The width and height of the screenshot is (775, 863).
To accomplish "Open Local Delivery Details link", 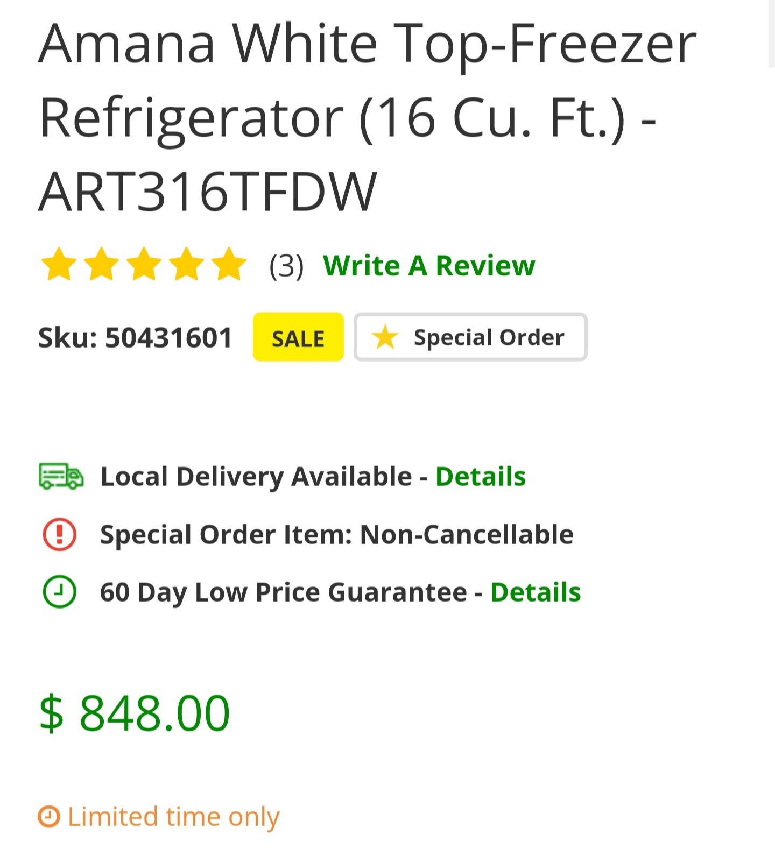I will (x=481, y=476).
